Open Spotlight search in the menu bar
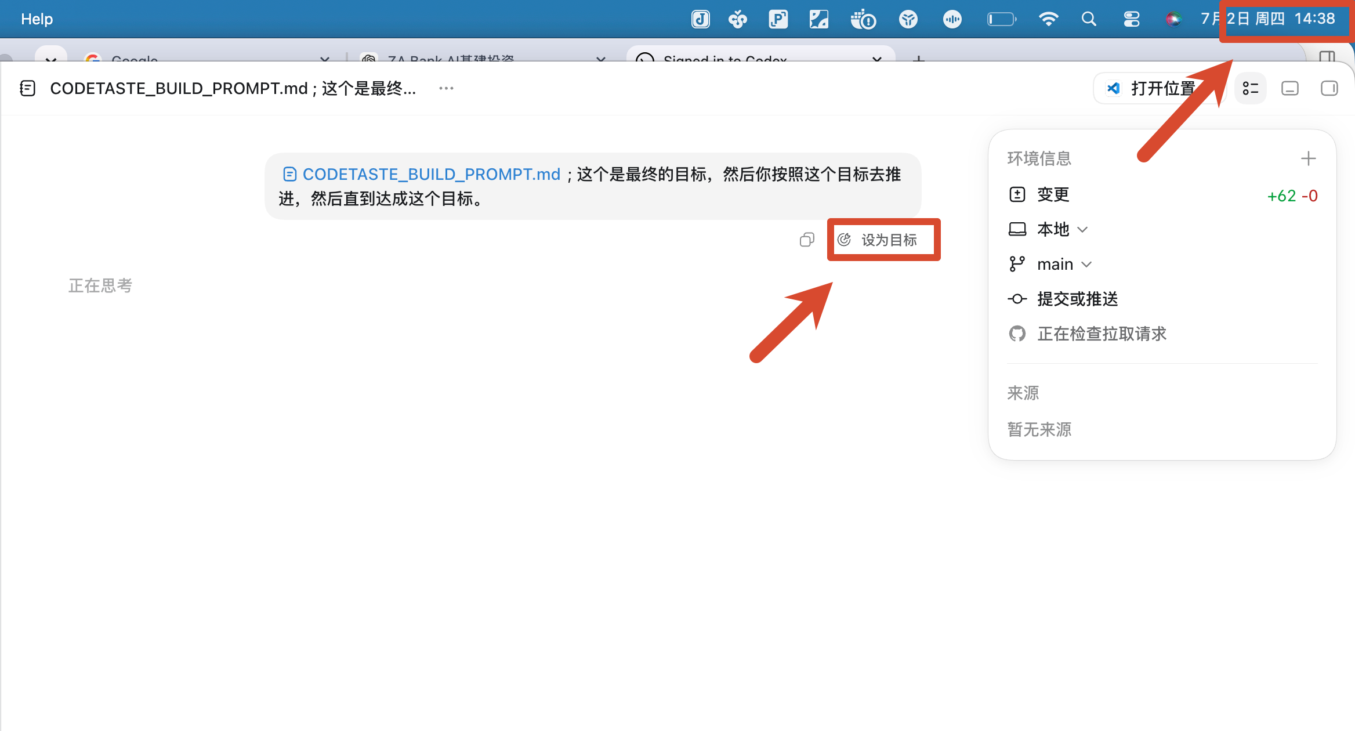Viewport: 1355px width, 731px height. point(1089,19)
